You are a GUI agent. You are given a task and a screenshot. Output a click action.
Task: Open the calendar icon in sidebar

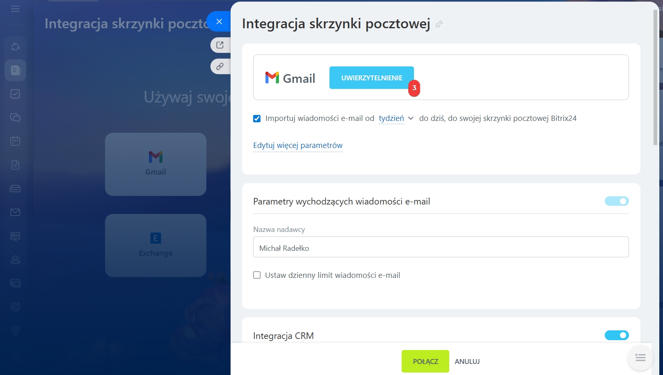pyautogui.click(x=15, y=141)
